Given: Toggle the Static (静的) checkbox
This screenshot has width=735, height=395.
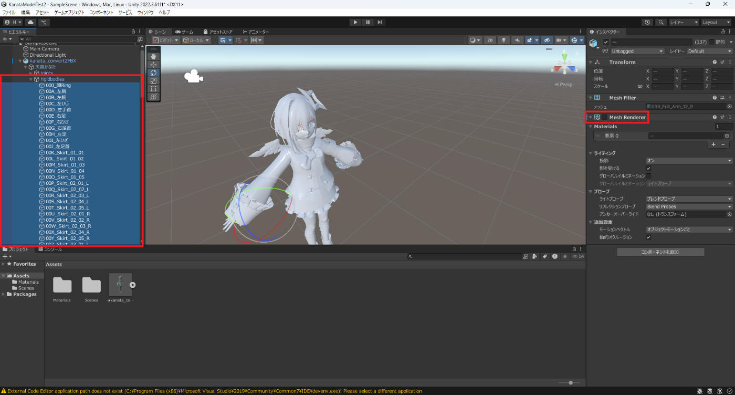Looking at the screenshot, I should (x=712, y=42).
